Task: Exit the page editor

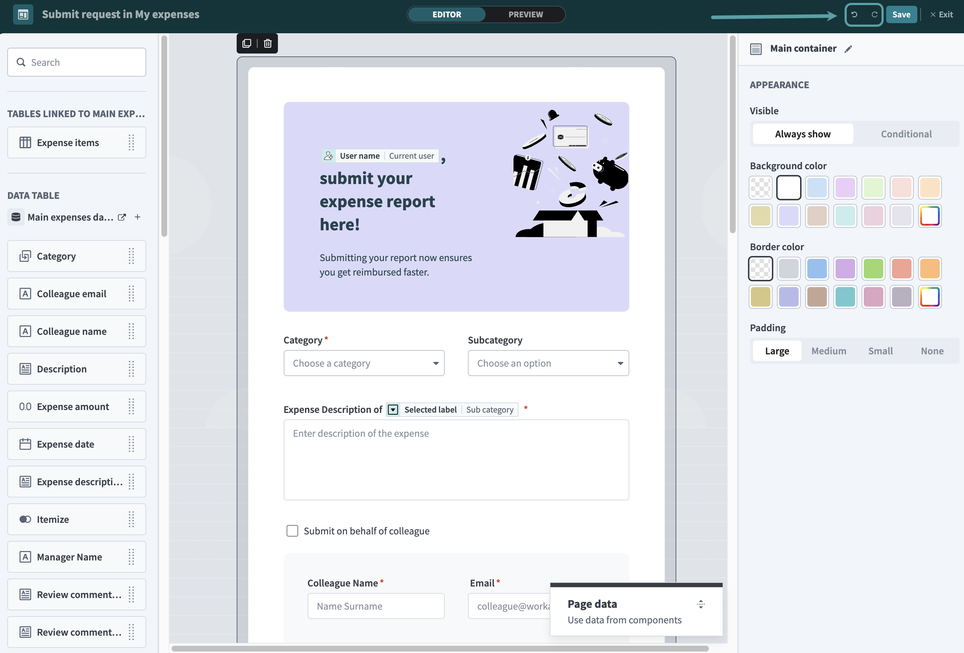Action: pos(941,14)
